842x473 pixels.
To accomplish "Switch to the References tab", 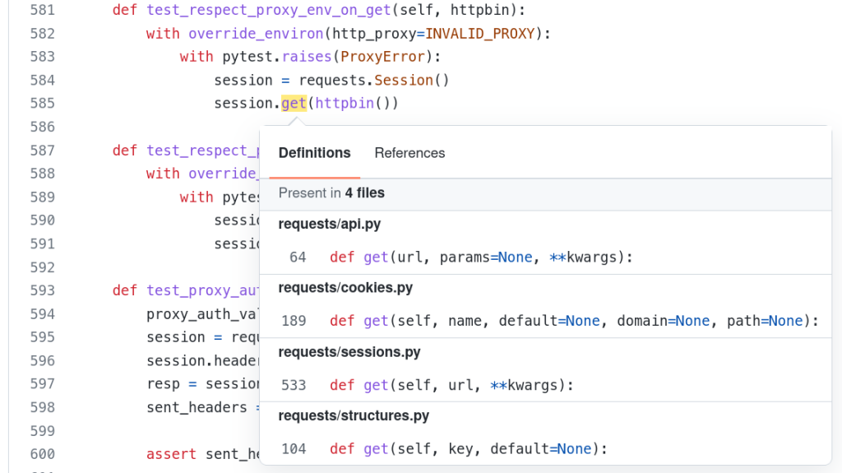I will 409,153.
